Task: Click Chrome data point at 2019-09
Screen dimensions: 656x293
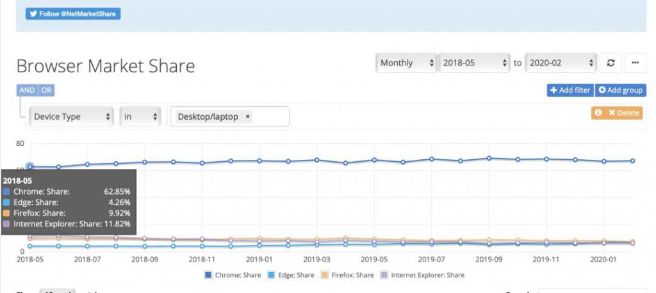Action: coord(489,158)
